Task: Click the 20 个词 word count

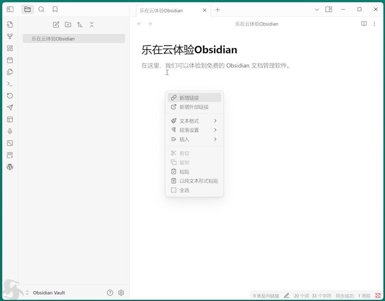Action: pyautogui.click(x=301, y=296)
